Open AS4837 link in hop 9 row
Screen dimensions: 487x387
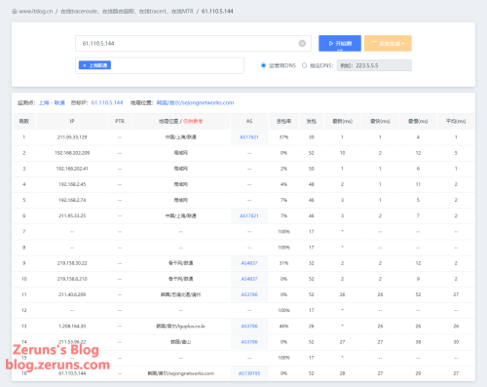pos(249,263)
